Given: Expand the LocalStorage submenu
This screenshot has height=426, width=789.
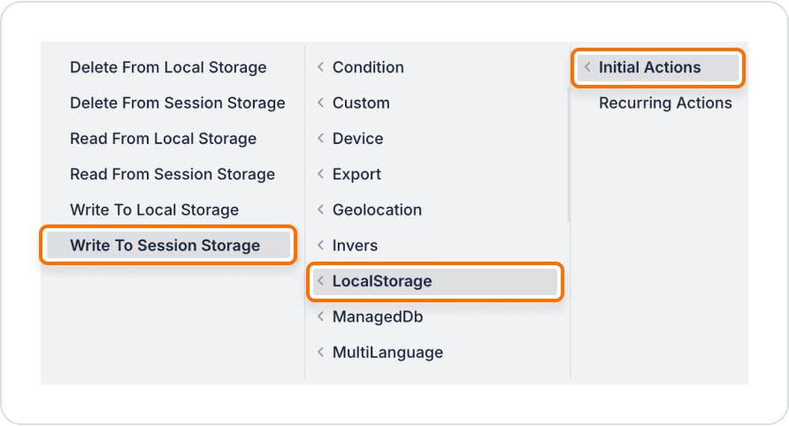Looking at the screenshot, I should click(x=435, y=281).
